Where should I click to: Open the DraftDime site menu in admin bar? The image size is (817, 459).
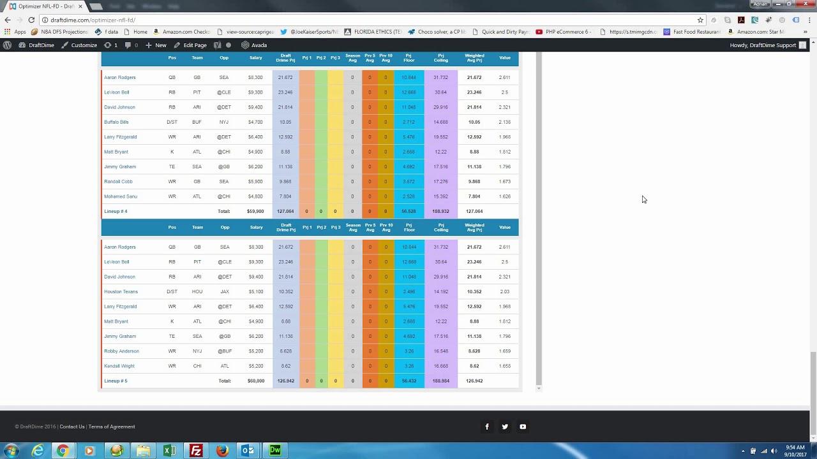click(36, 45)
